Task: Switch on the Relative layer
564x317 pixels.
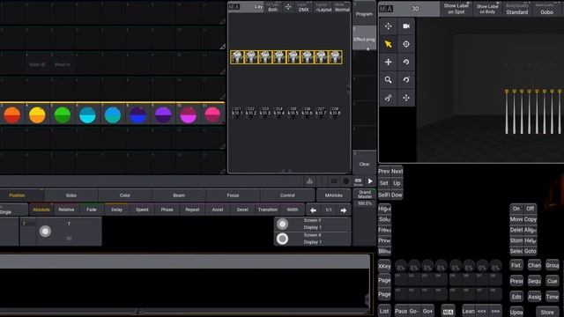Action: [x=66, y=210]
